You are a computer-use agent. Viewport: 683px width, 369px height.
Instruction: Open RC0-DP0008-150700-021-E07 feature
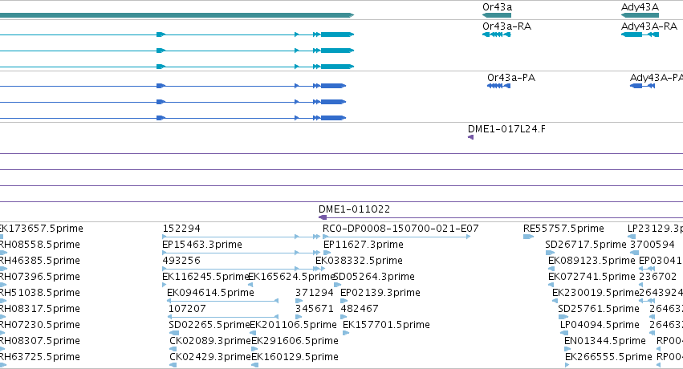[400, 229]
